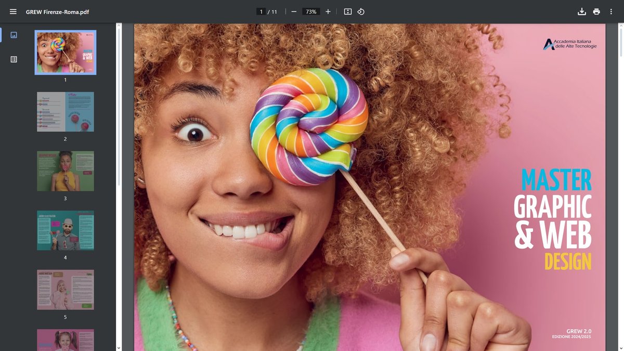624x351 pixels.
Task: Jump to page 5 thumbnail
Action: click(x=66, y=290)
